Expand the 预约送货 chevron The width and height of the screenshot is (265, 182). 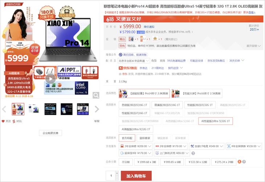[182, 68]
